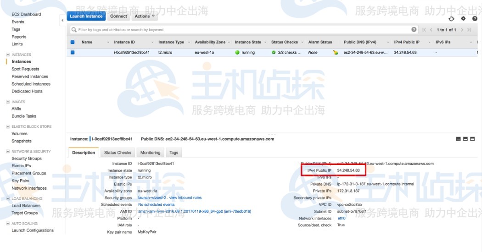
Task: Go to last page pagination arrow
Action: tap(469, 30)
